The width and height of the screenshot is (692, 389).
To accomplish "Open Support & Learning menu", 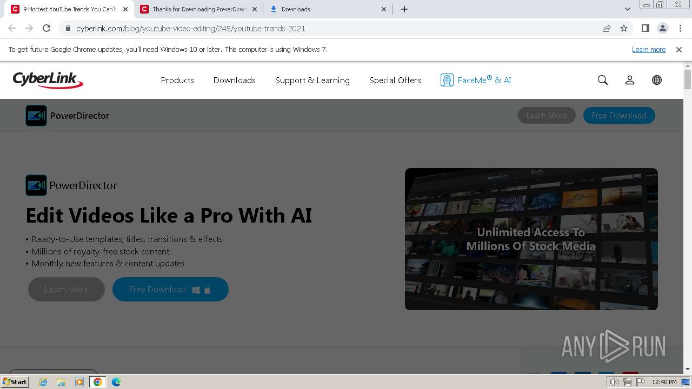I will (x=312, y=80).
